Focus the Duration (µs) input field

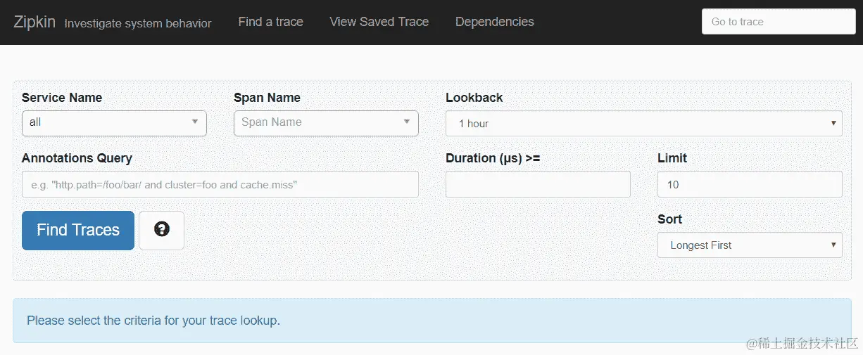click(x=538, y=184)
